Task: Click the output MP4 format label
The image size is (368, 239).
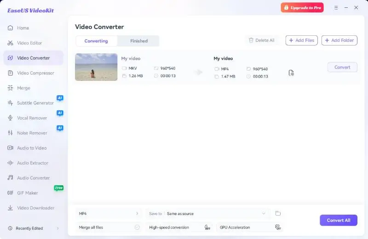Action: [x=225, y=69]
